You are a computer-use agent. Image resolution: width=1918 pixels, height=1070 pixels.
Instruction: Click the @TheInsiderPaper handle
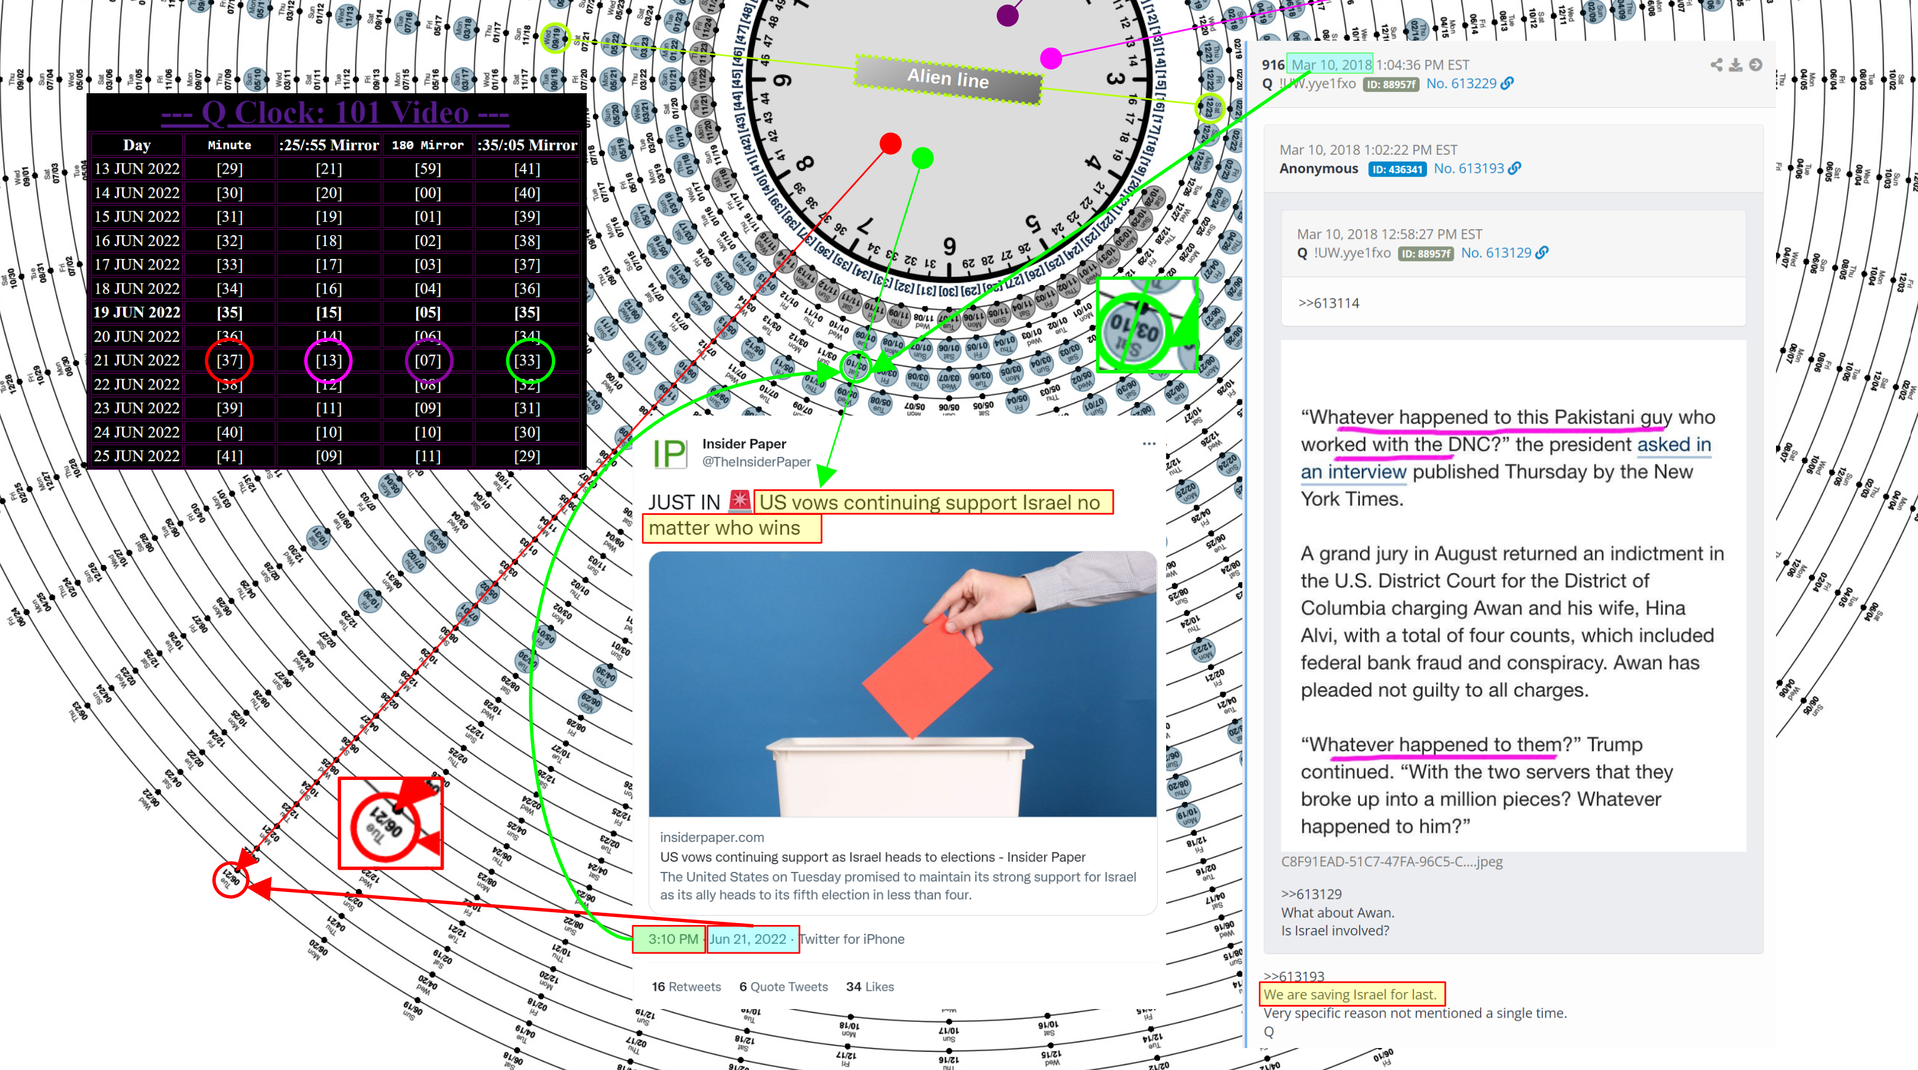[x=757, y=462]
